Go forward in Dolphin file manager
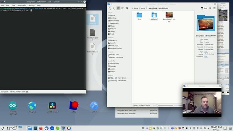The image size is (233, 131). click(x=113, y=8)
